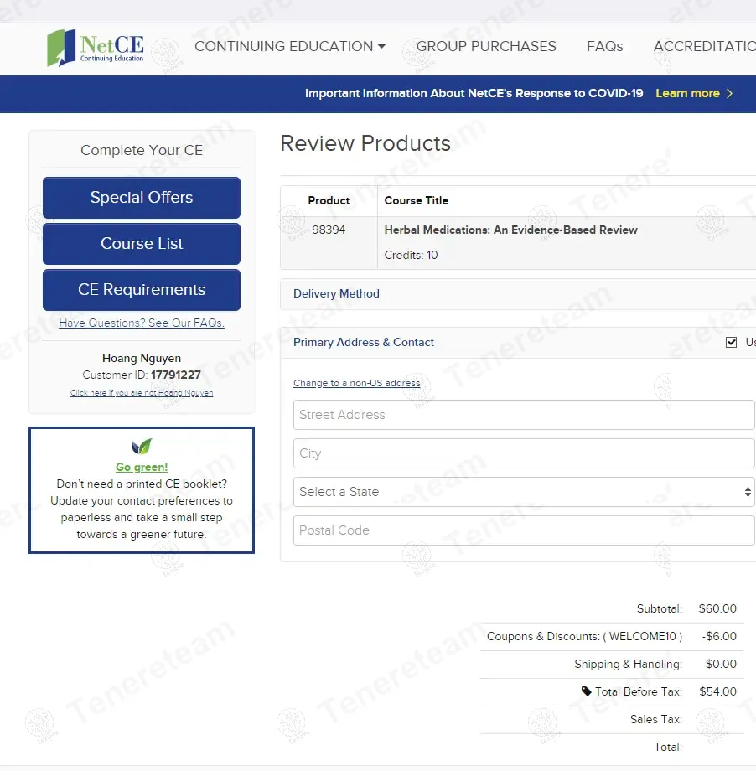Click the NetCE logo
This screenshot has height=771, width=756.
point(96,48)
